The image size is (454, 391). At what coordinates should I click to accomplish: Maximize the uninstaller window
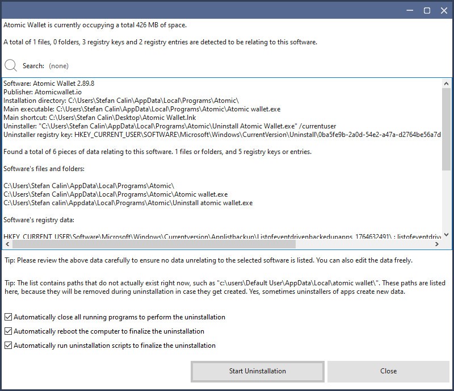tap(427, 10)
